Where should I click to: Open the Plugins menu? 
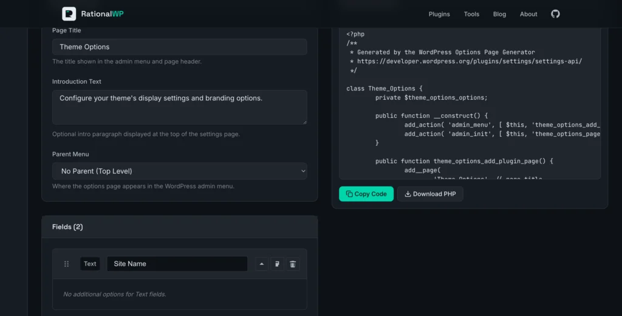coord(439,14)
